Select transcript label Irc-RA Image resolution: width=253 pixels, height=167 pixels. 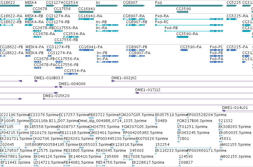102,28
